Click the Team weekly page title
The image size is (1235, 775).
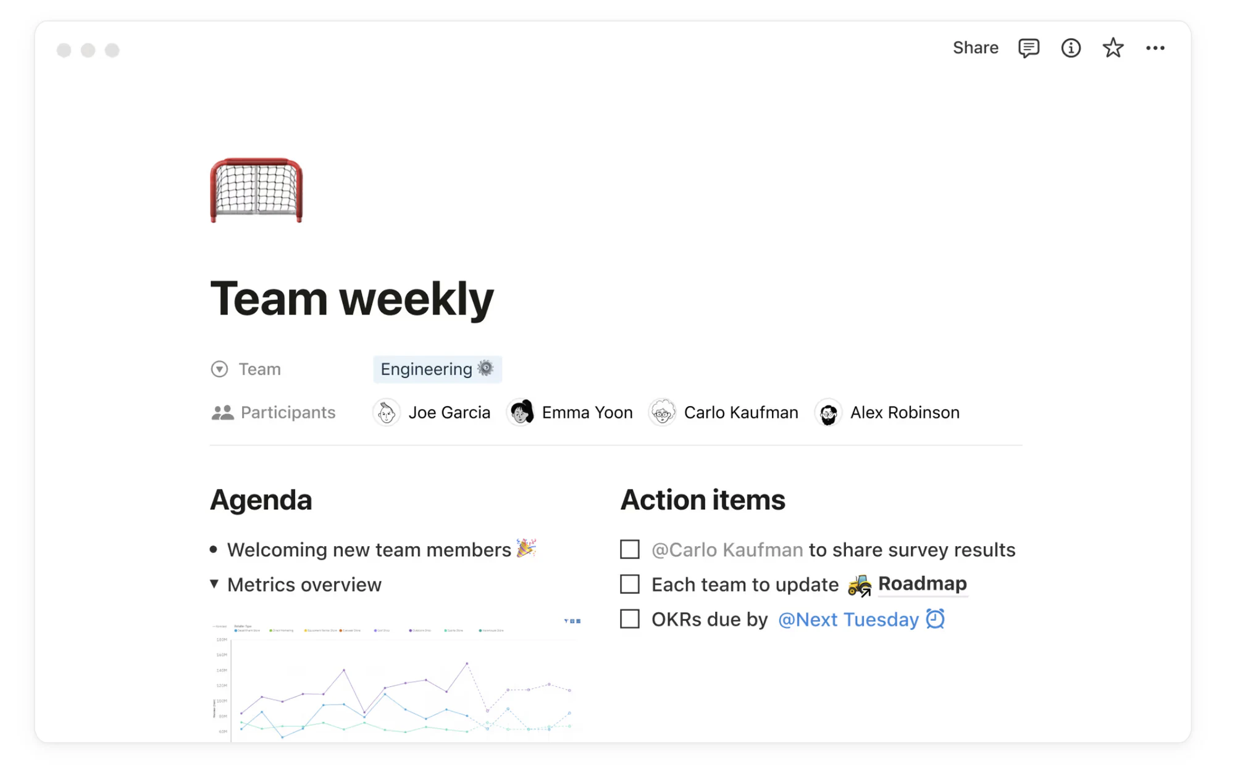point(352,299)
